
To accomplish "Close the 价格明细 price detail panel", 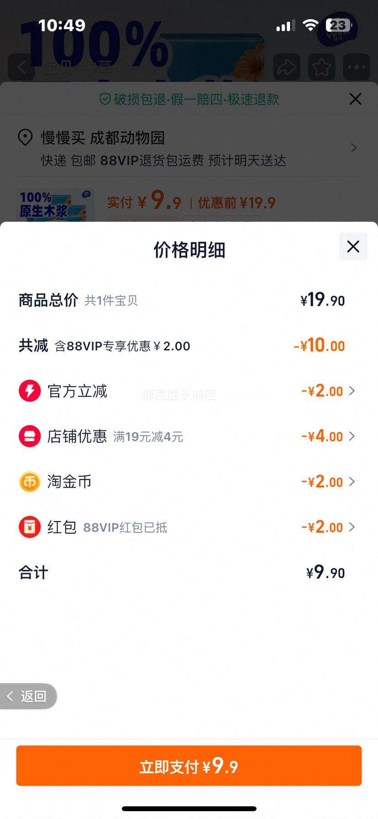I will pyautogui.click(x=353, y=247).
